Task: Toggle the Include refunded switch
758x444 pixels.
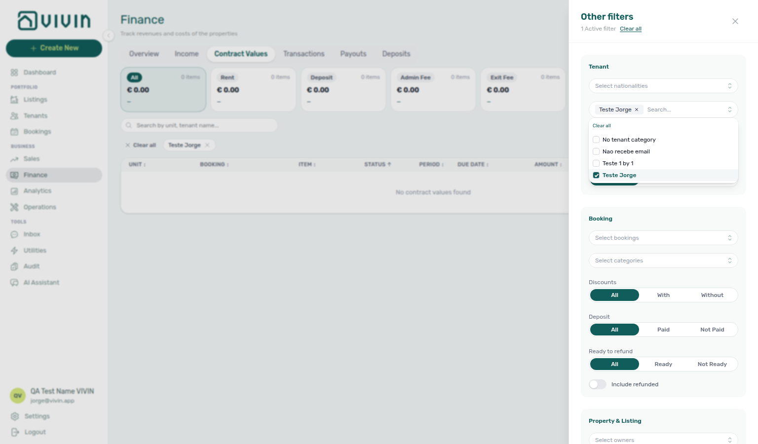Action: click(x=598, y=384)
